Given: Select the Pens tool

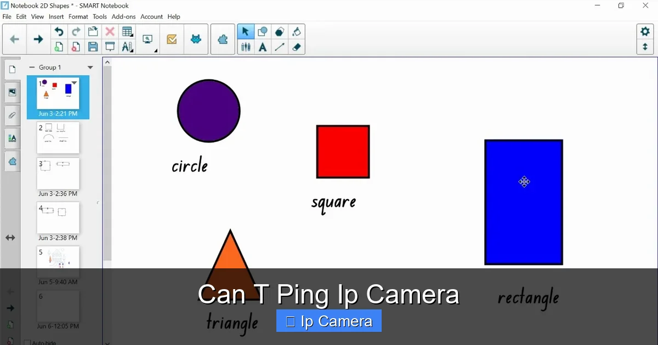Looking at the screenshot, I should pos(245,47).
